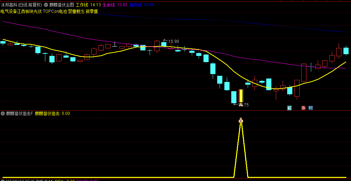
Task: Open the TOPCon电池 concept tag
Action: click(x=55, y=11)
